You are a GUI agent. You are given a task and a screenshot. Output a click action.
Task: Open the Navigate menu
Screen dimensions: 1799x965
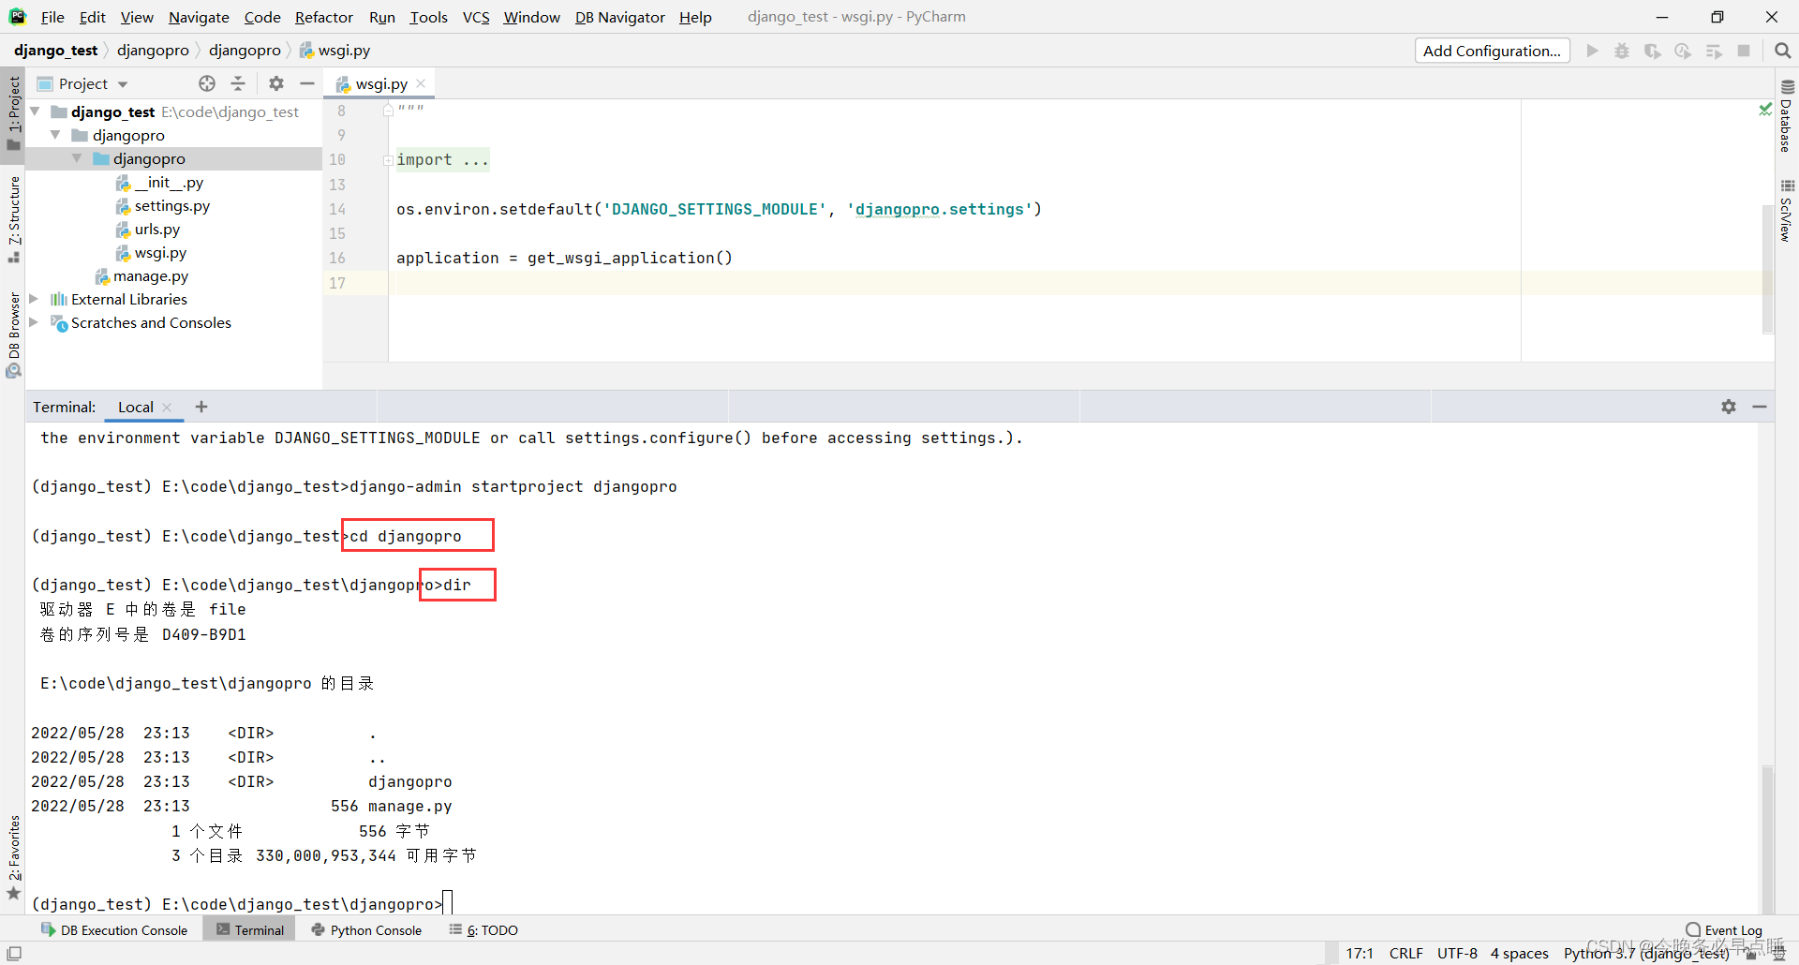tap(199, 17)
